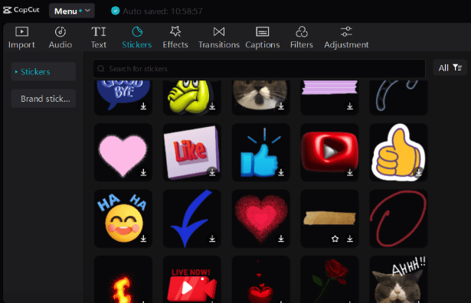Screen dimensions: 471x303
Task: Select the fire flame sticker
Action: 123,279
